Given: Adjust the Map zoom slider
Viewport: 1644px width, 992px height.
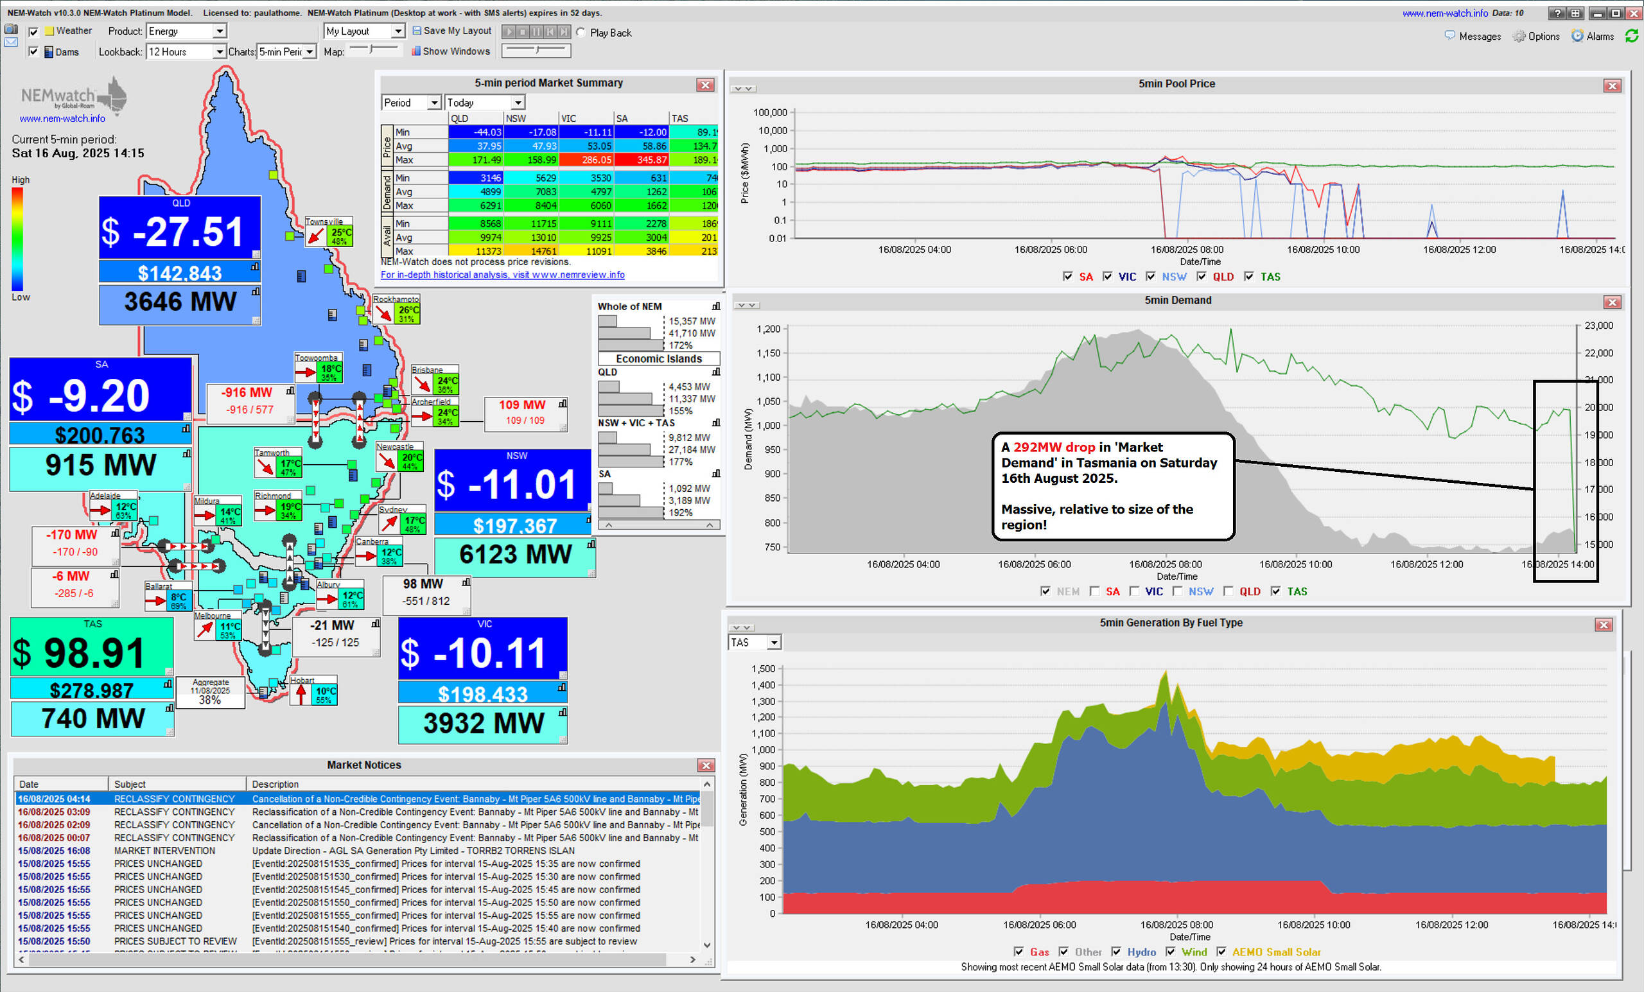Looking at the screenshot, I should click(374, 49).
